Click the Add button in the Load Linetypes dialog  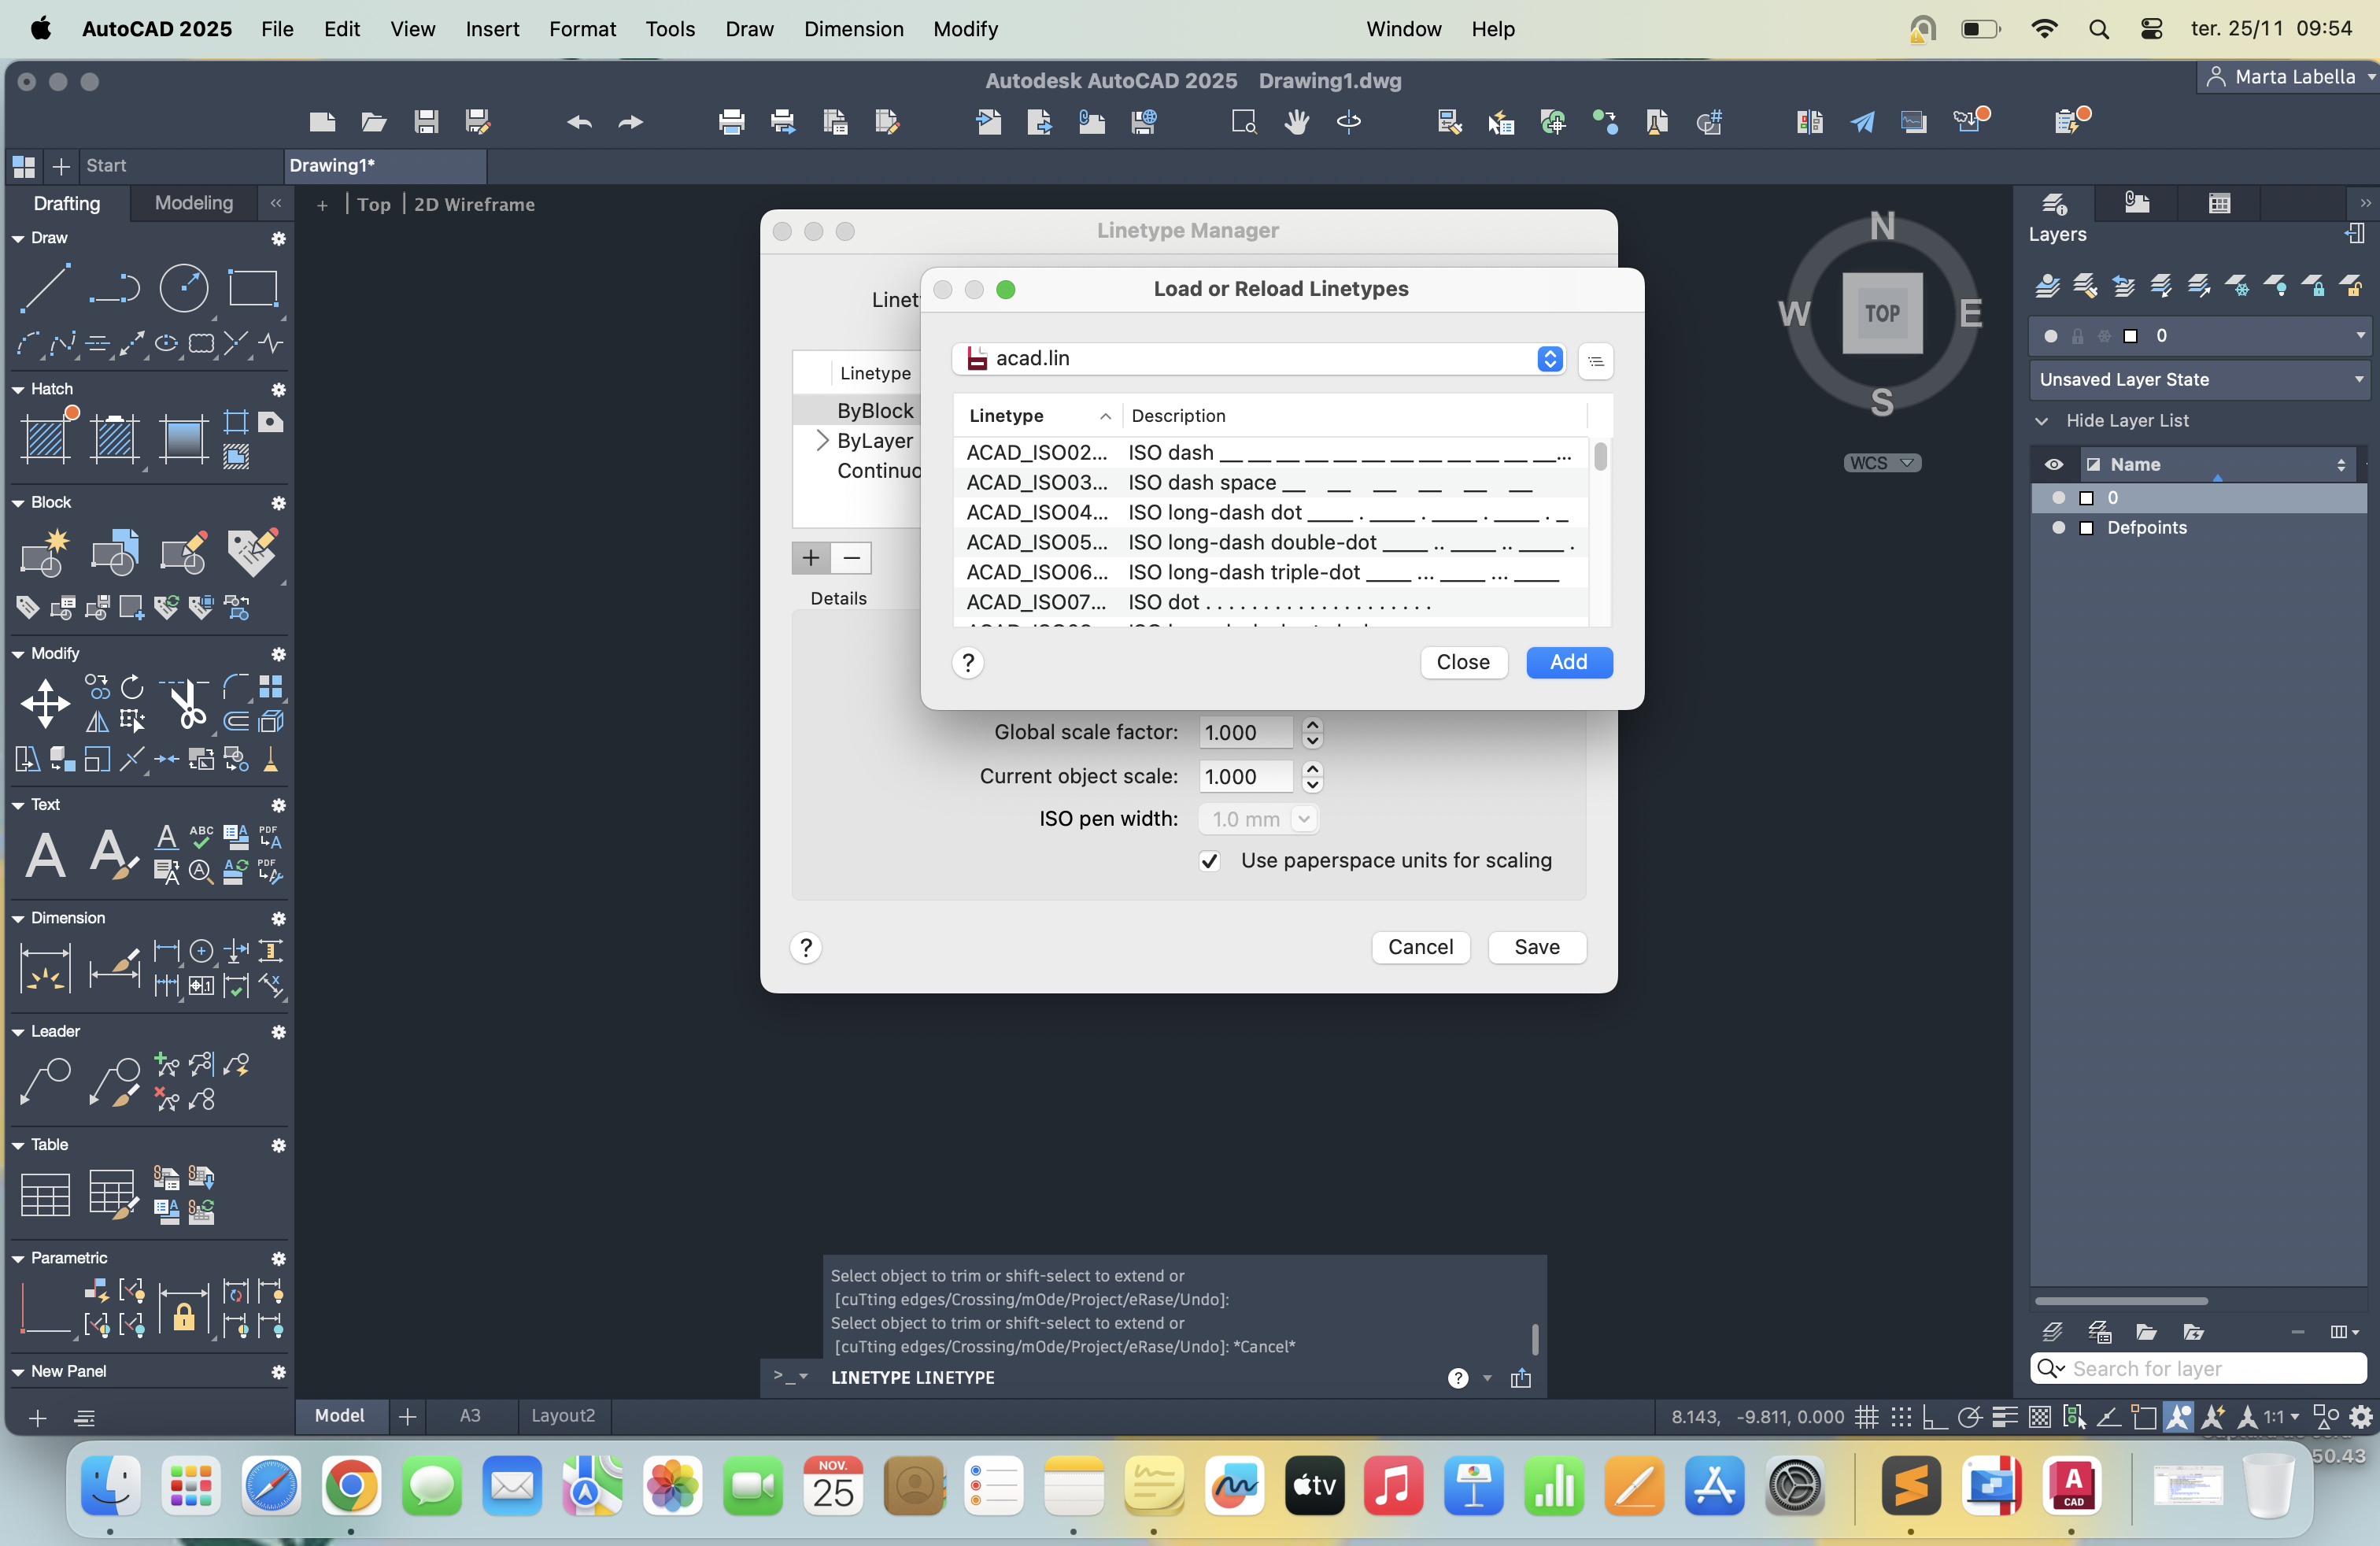click(x=1568, y=662)
